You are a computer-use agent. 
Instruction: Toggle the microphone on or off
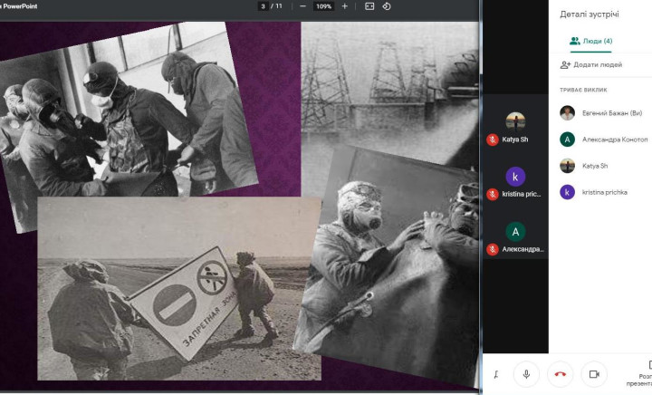pyautogui.click(x=526, y=373)
